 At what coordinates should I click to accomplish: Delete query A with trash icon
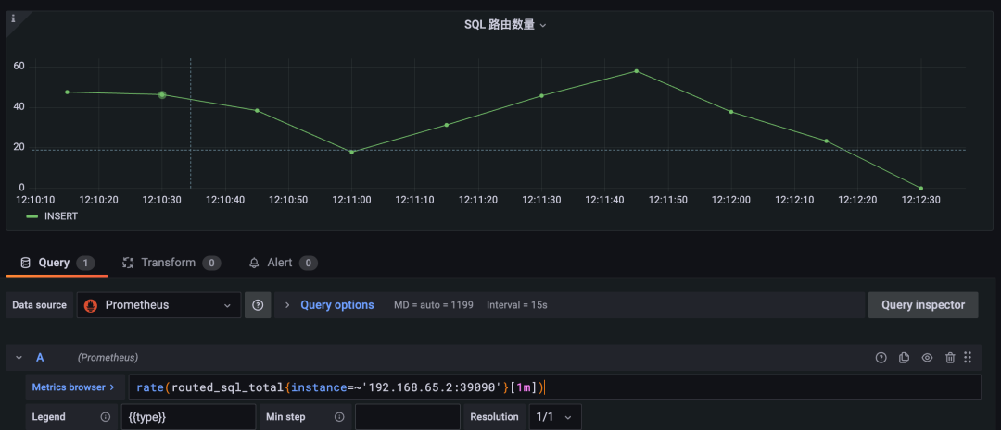[x=950, y=357]
